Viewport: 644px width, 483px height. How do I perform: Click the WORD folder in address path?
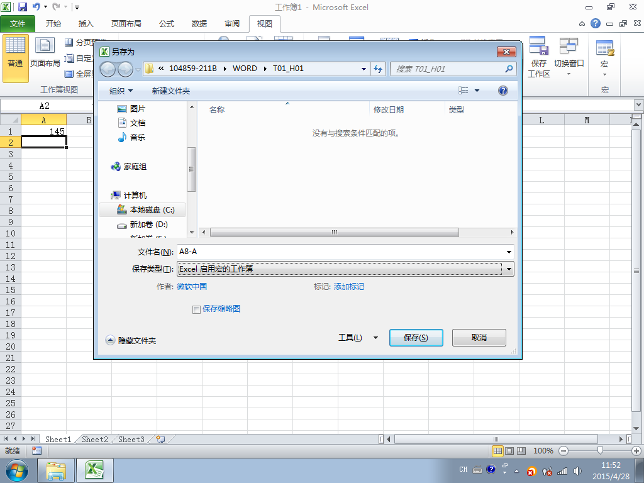[x=245, y=69]
